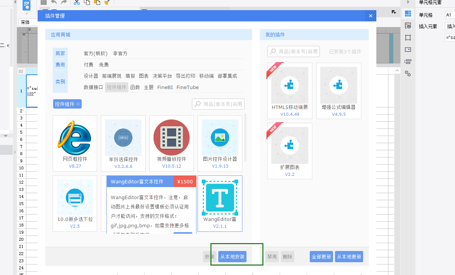The width and height of the screenshot is (455, 275).
Task: Open the 宋体 font dropdown
Action: (28, 22)
